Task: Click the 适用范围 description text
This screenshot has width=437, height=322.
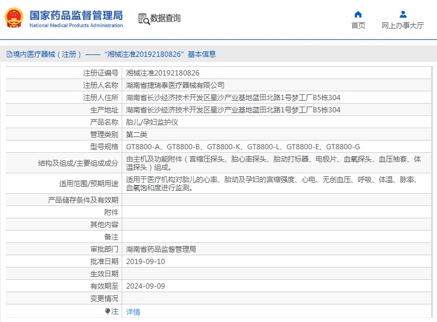Action: [271, 184]
